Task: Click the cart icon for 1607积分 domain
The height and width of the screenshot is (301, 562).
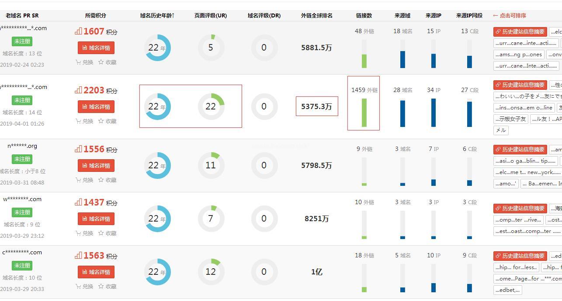Action: coord(78,62)
